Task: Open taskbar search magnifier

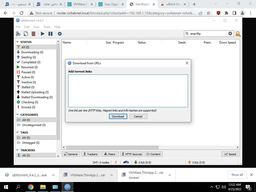Action: pos(18,187)
